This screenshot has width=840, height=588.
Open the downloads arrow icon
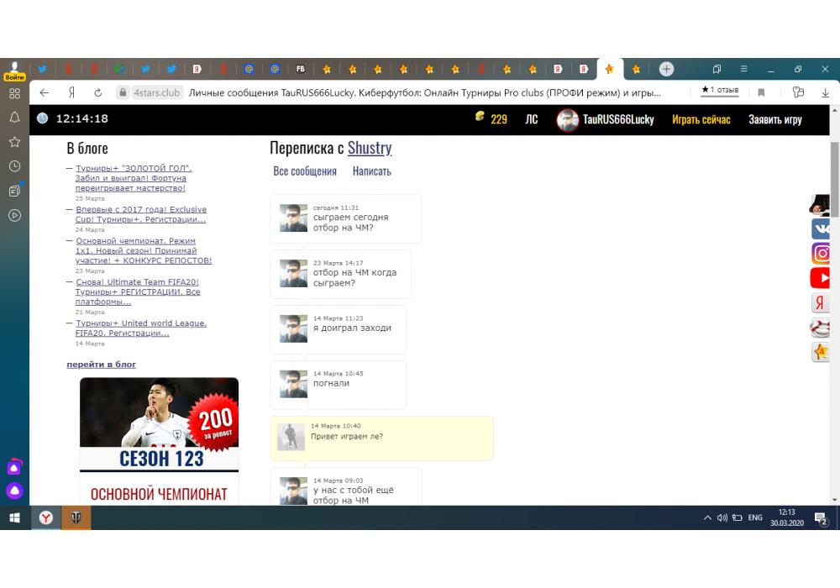pyautogui.click(x=826, y=92)
